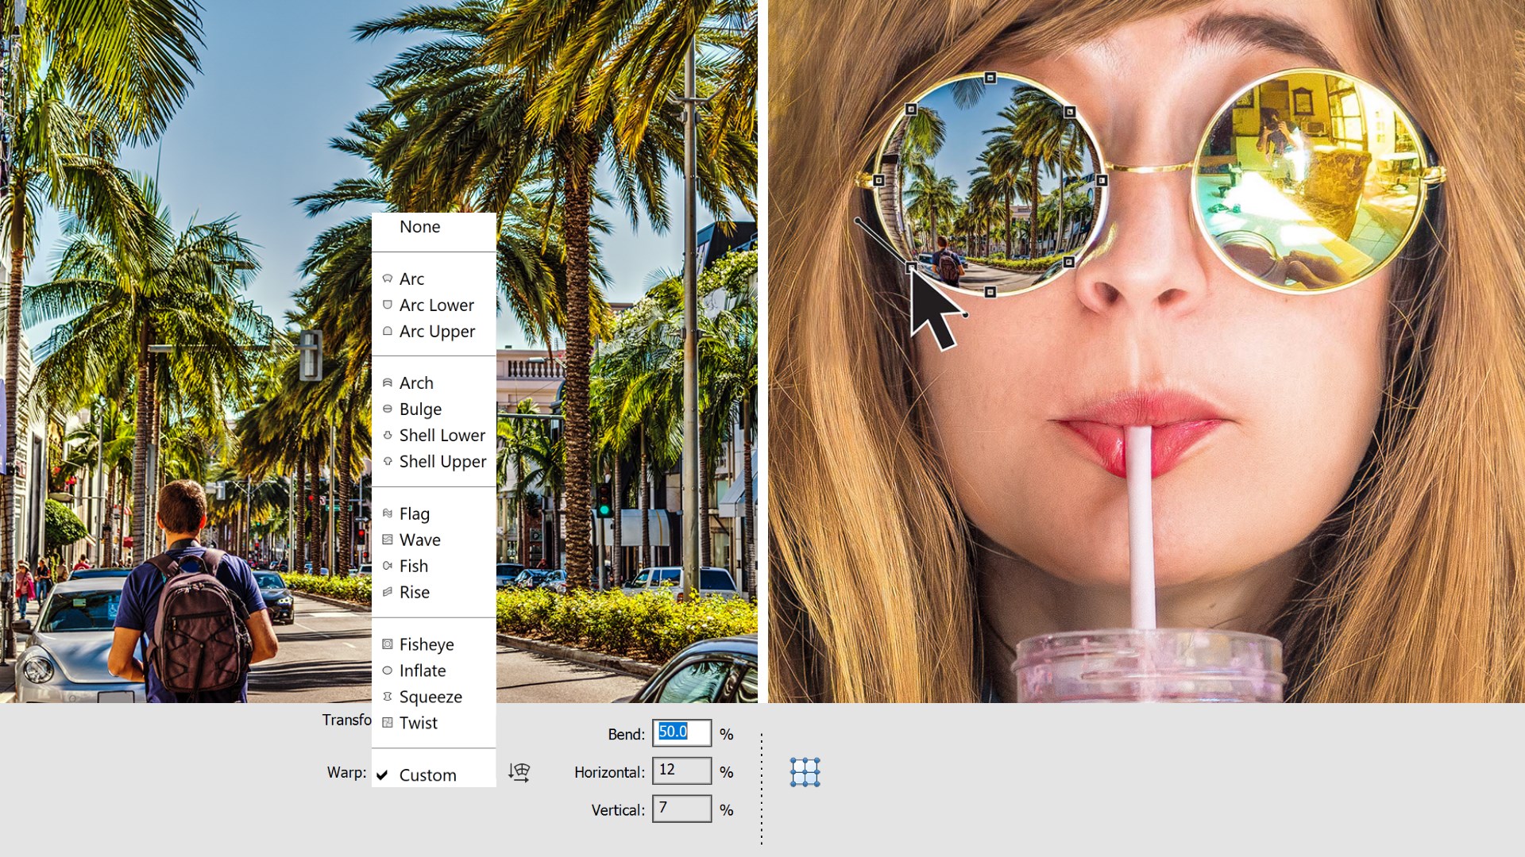Select Rise from the warp list
Screen dimensions: 1525x857
(415, 592)
